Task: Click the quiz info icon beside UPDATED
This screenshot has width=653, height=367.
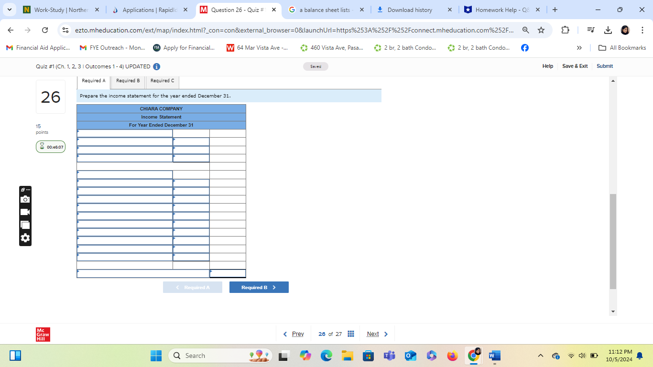Action: pos(156,66)
